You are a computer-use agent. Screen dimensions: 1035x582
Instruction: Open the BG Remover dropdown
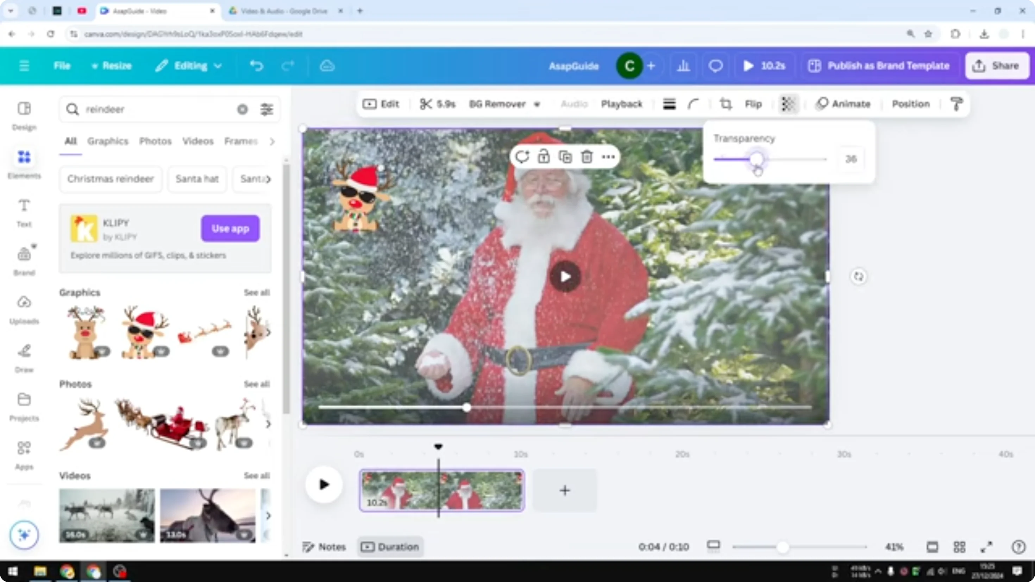[537, 104]
